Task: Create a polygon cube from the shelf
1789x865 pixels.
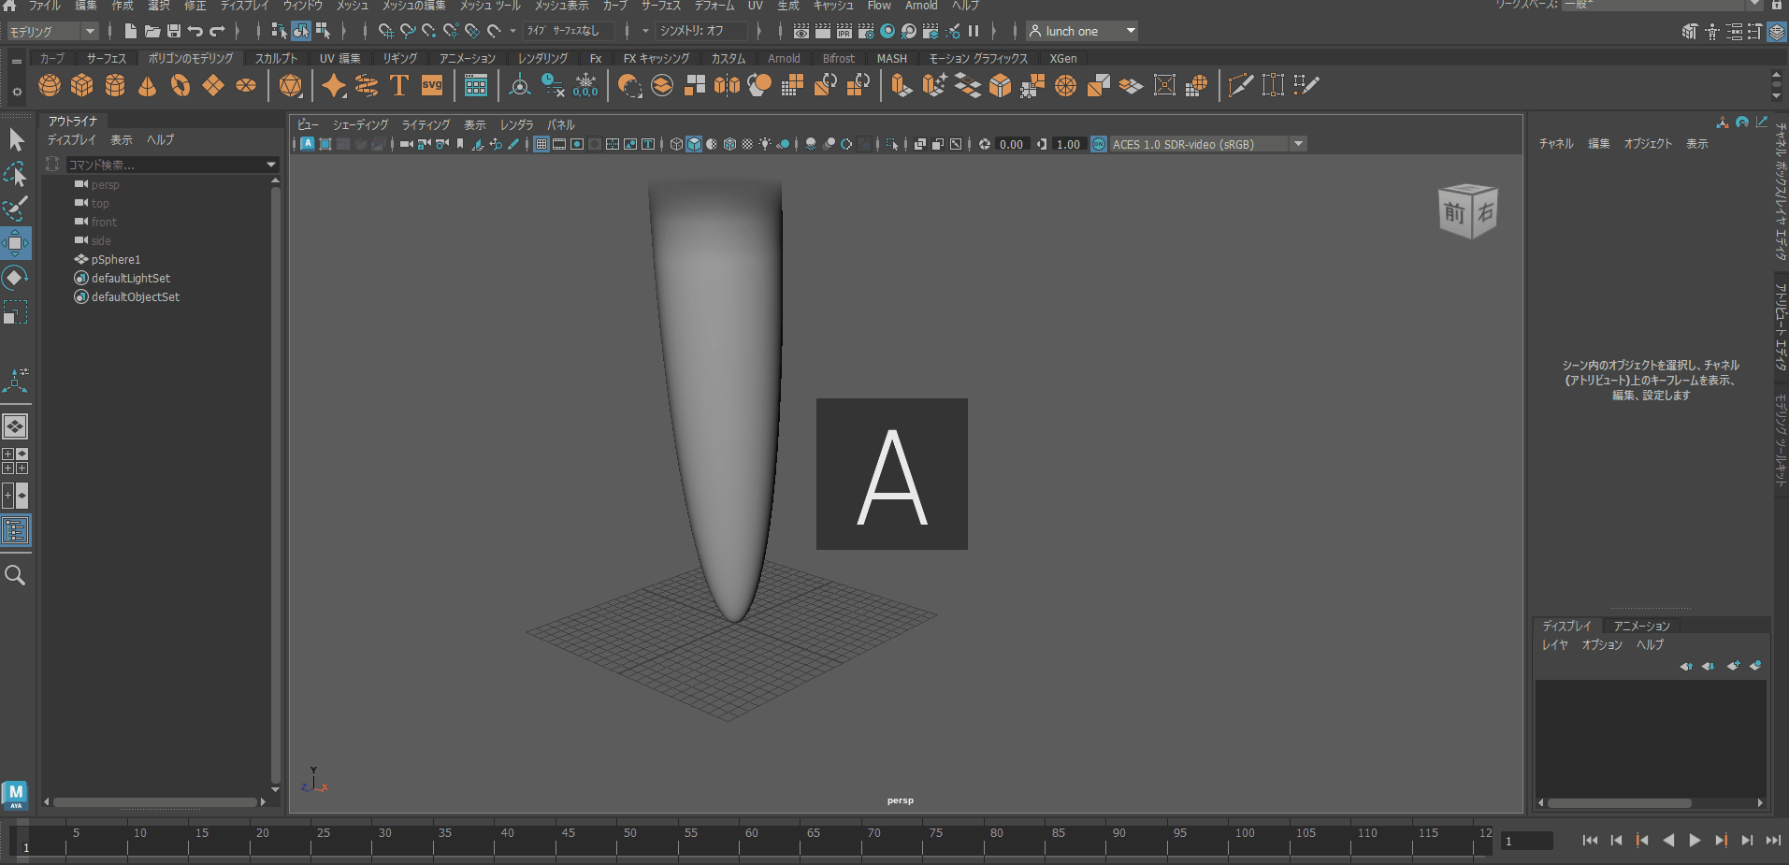Action: (x=82, y=86)
